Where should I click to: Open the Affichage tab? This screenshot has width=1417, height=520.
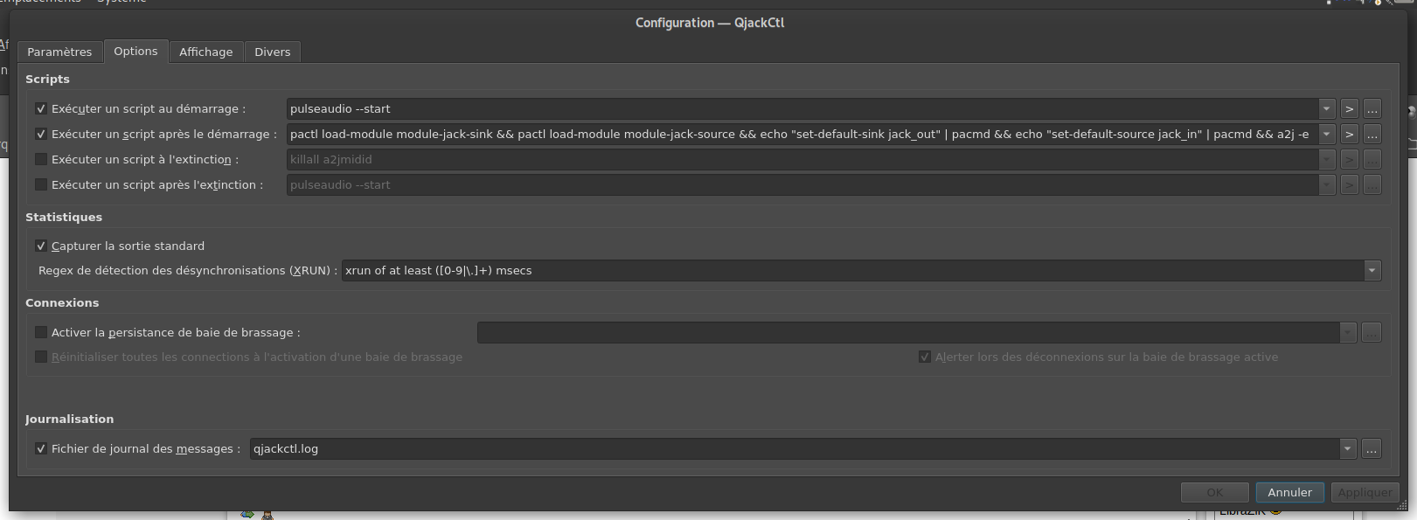point(206,52)
